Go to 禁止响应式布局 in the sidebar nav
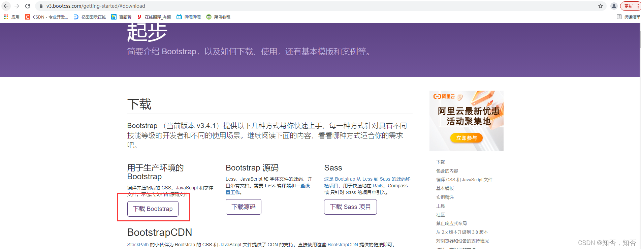 click(x=451, y=223)
